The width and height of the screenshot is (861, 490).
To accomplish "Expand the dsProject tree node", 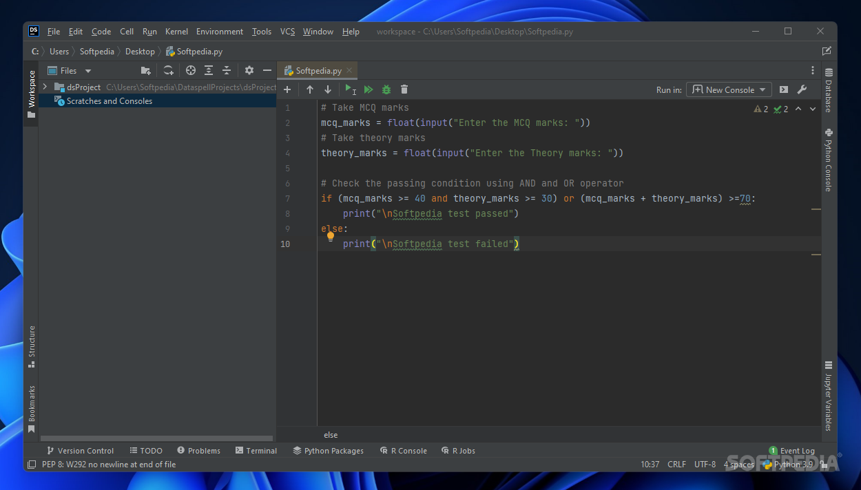I will (x=45, y=87).
